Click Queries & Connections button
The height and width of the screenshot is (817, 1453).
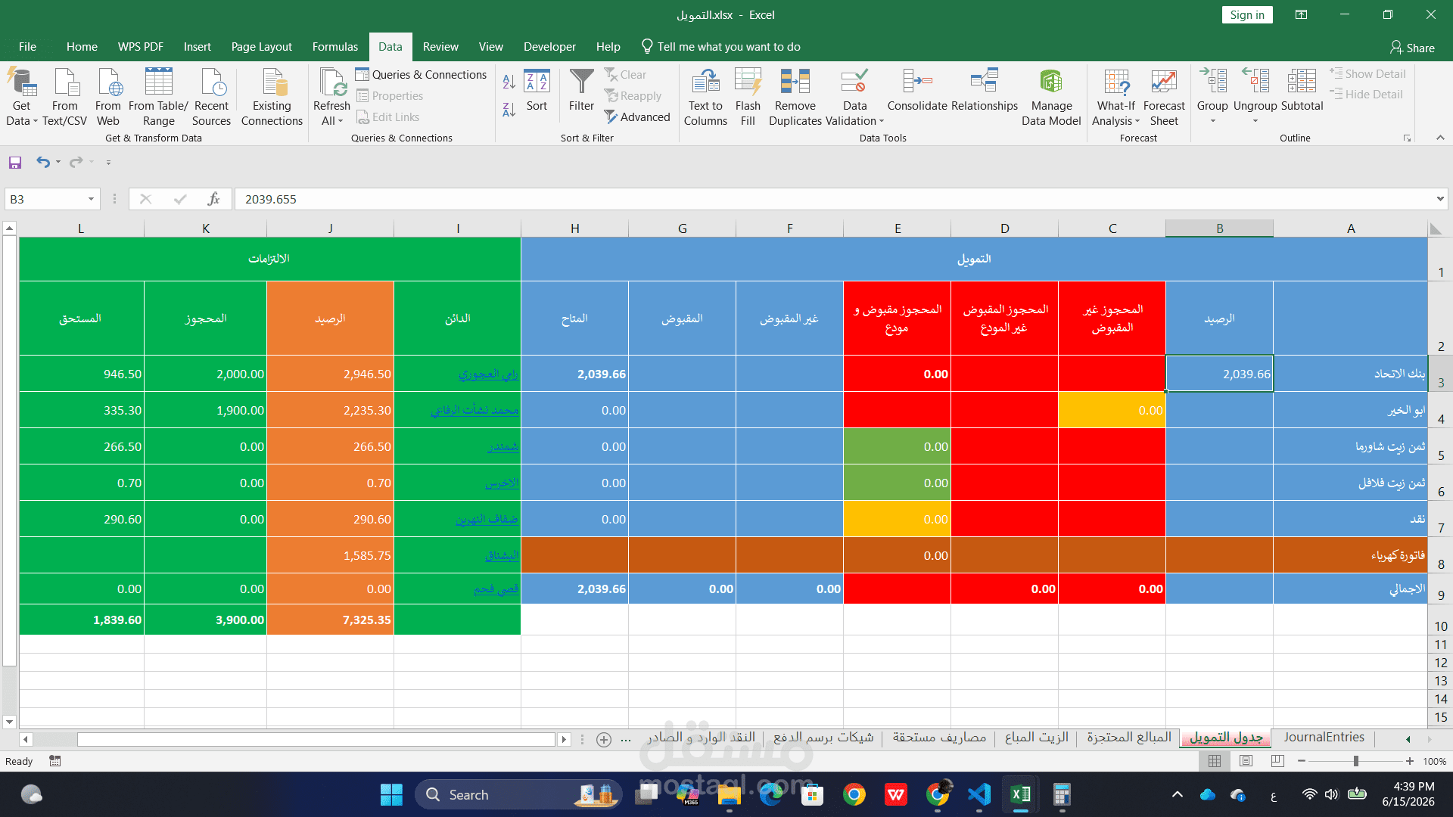tap(421, 74)
